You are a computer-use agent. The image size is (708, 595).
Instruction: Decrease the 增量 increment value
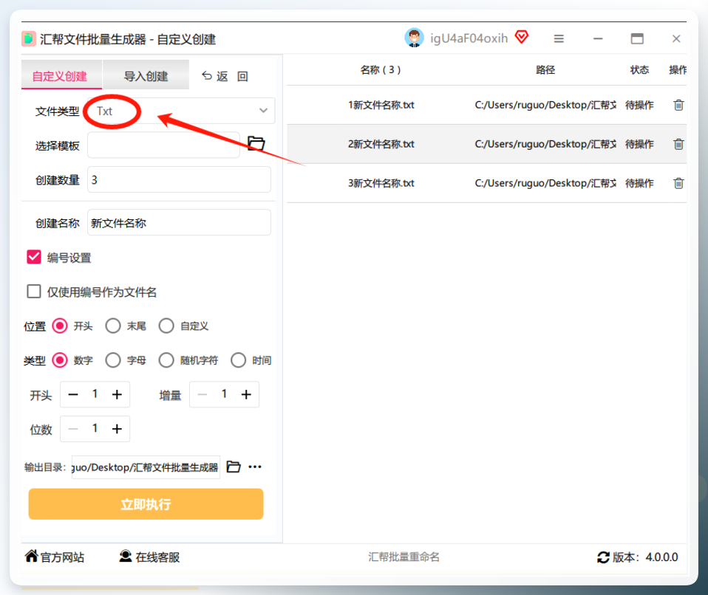(202, 395)
